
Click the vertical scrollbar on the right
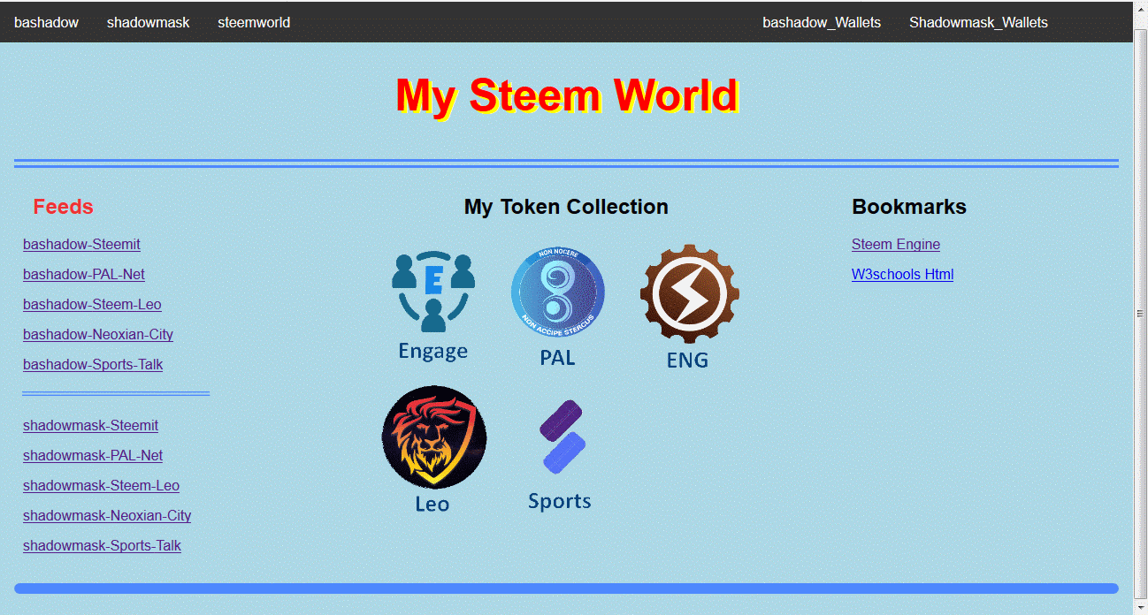(1141, 314)
